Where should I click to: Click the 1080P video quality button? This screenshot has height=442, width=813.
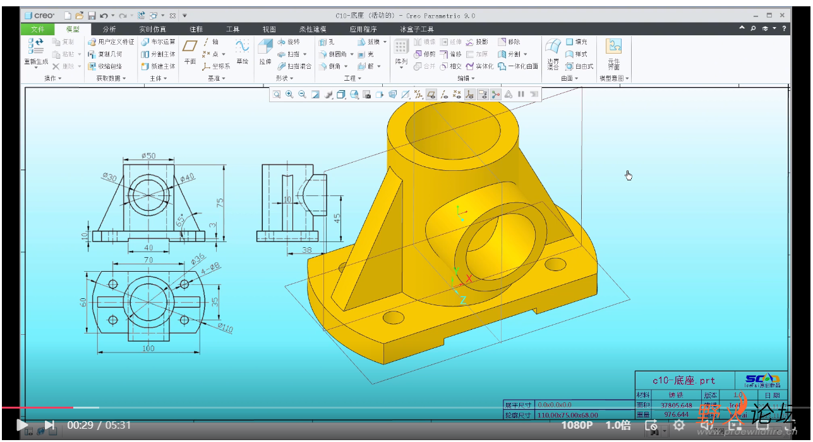(577, 425)
